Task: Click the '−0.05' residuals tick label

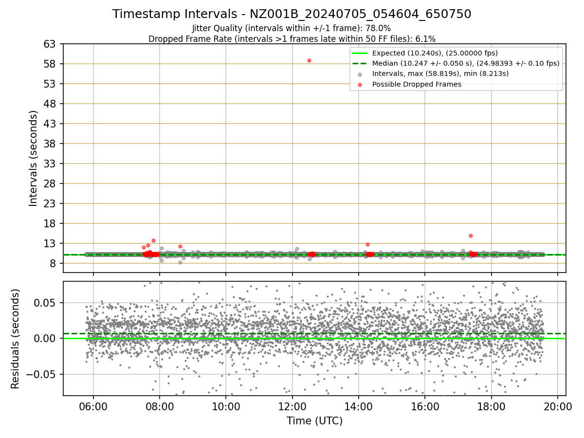Action: (x=41, y=375)
